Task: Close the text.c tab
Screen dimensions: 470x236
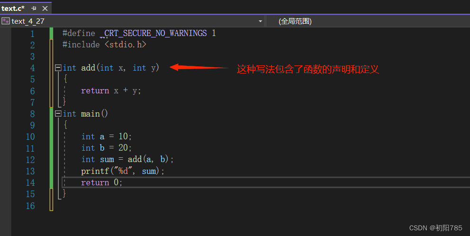Action: pyautogui.click(x=45, y=9)
